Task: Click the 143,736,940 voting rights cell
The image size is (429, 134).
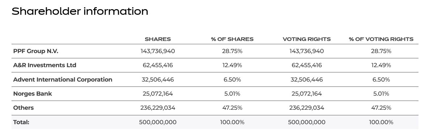Action: tap(307, 51)
